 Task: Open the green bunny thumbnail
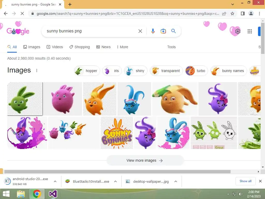click(25, 99)
